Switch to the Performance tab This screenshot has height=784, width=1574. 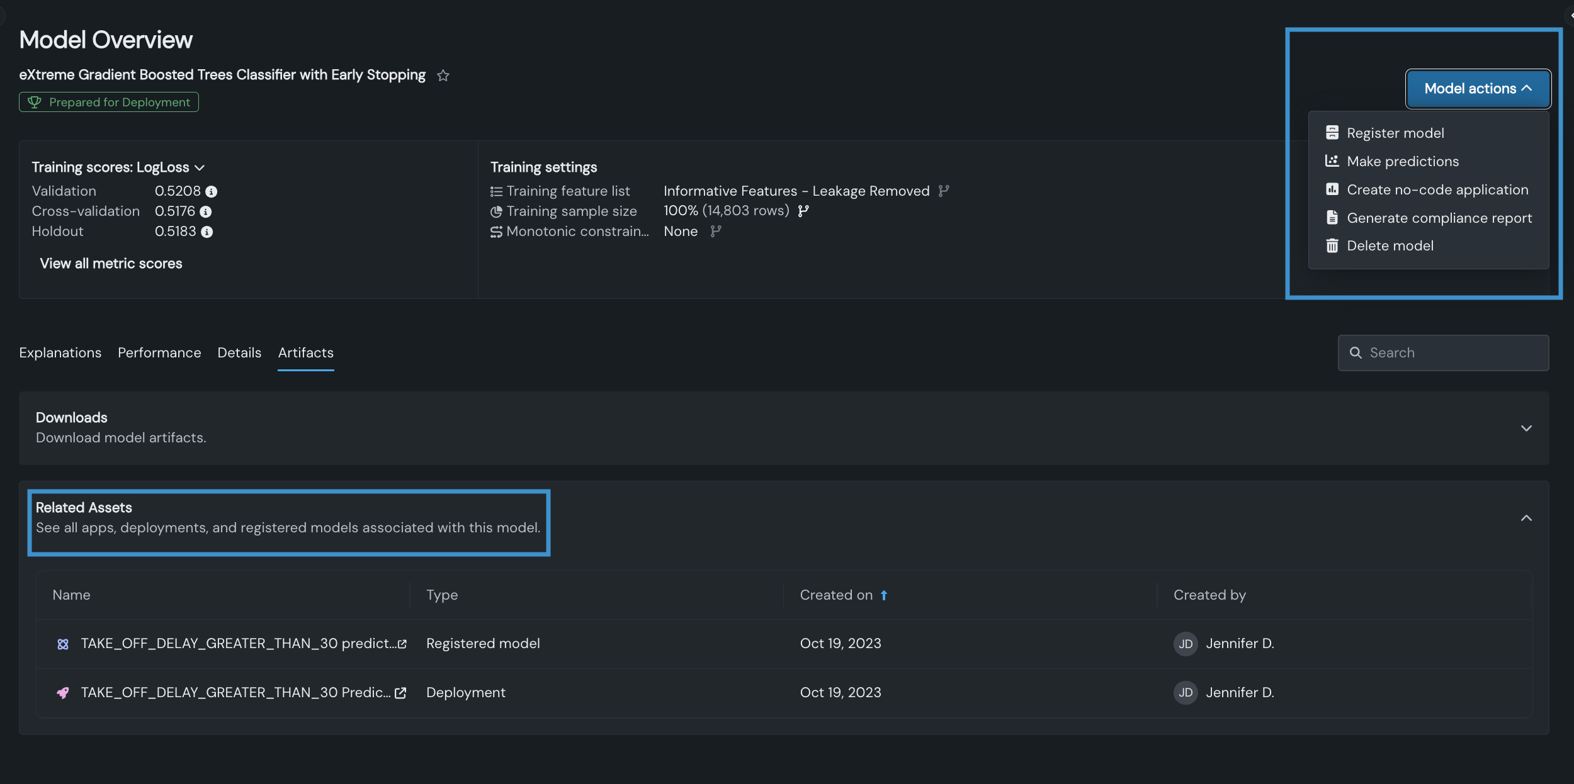click(159, 353)
